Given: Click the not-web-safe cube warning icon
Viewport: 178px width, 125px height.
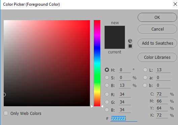Looking at the screenshot, I should coord(130,41).
